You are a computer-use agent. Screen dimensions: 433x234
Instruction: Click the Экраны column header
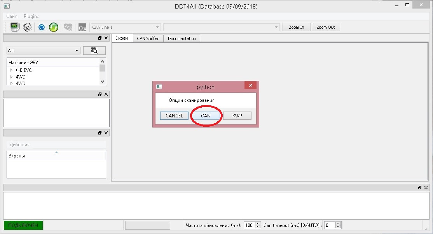56,156
